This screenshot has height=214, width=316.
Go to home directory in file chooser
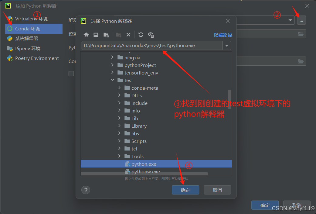(86, 35)
